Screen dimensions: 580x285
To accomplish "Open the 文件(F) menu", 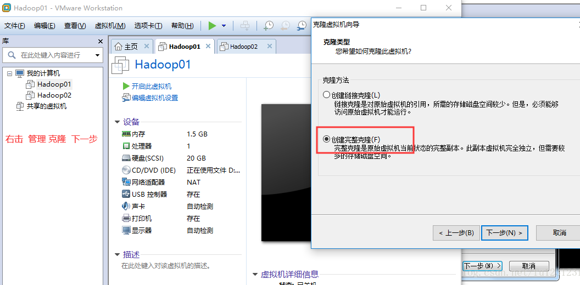I will (15, 25).
